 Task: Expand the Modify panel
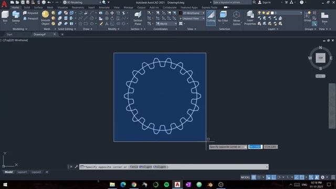point(113,29)
